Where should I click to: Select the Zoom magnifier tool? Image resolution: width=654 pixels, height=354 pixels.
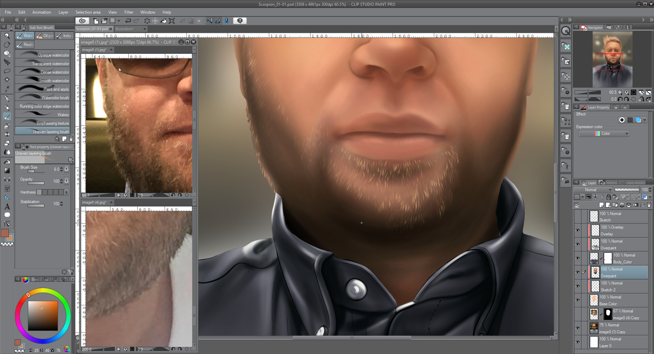click(7, 36)
